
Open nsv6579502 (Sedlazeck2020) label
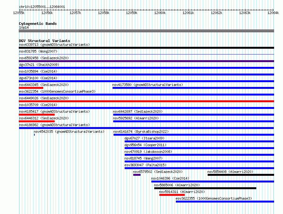(x=158, y=172)
